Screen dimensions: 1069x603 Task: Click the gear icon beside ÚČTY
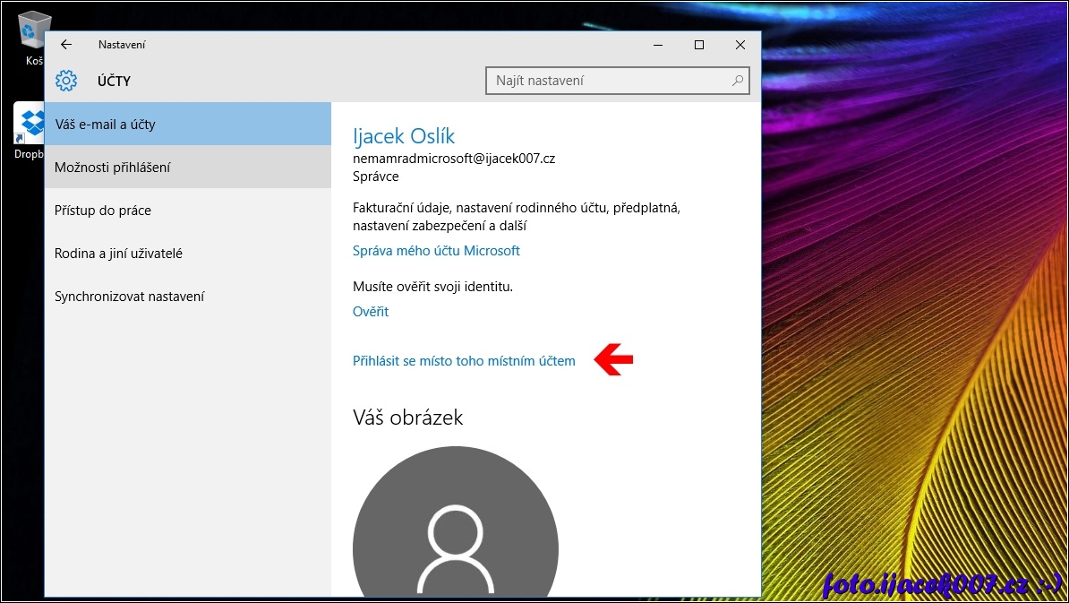click(x=66, y=81)
